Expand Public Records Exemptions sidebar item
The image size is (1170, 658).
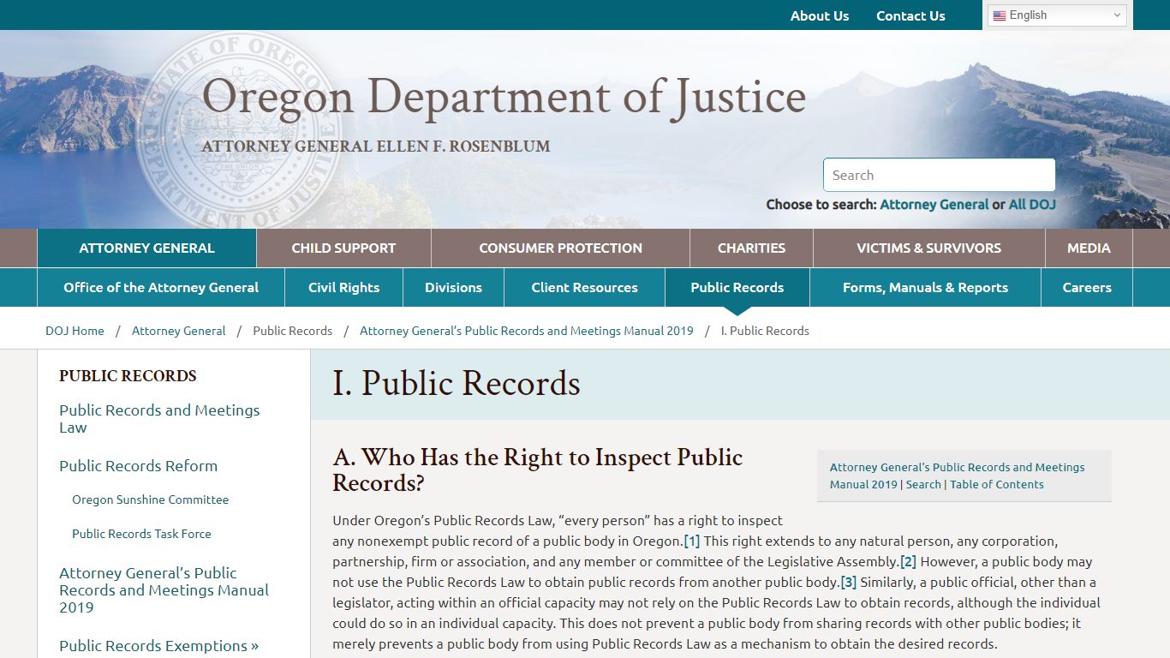pyautogui.click(x=158, y=646)
